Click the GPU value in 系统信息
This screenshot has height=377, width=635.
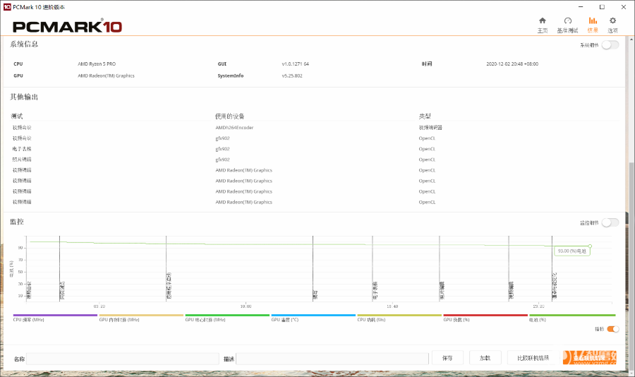[x=106, y=76]
